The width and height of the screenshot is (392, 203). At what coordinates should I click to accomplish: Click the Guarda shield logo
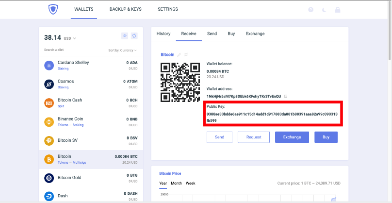(53, 10)
